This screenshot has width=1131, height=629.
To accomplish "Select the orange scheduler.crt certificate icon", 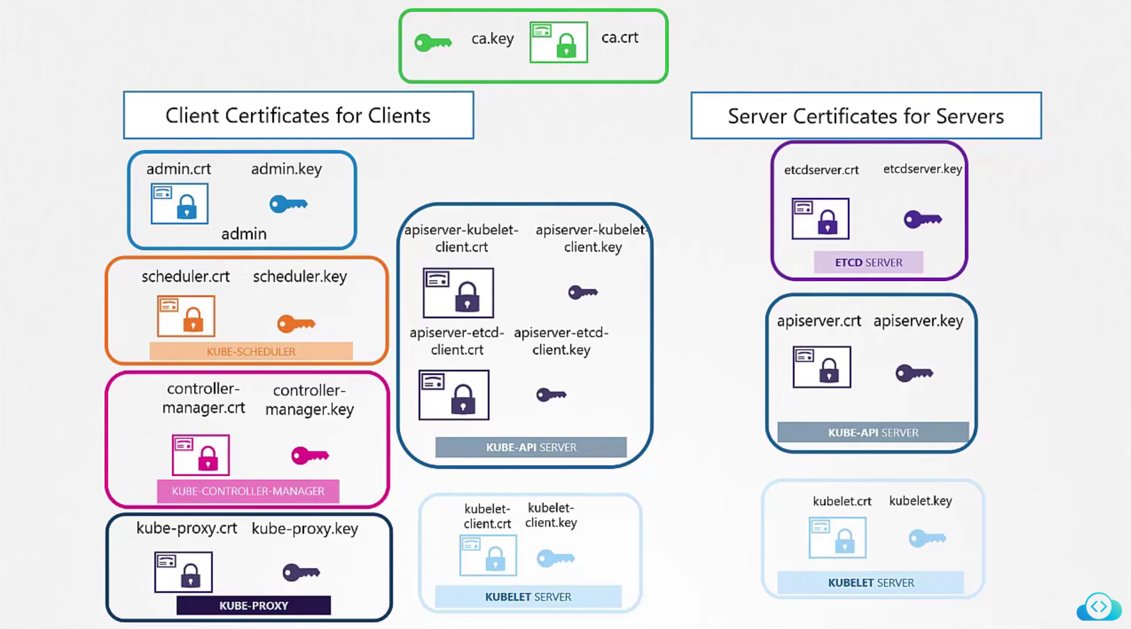I will click(186, 317).
